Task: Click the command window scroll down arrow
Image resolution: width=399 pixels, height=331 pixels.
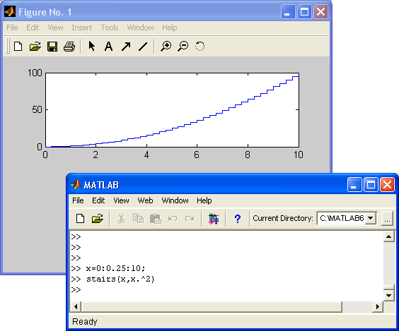Action: tap(389, 296)
